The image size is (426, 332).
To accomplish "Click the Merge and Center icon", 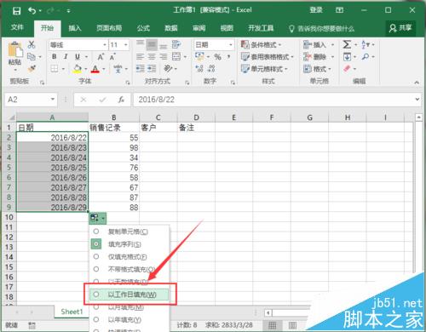I will pyautogui.click(x=176, y=57).
